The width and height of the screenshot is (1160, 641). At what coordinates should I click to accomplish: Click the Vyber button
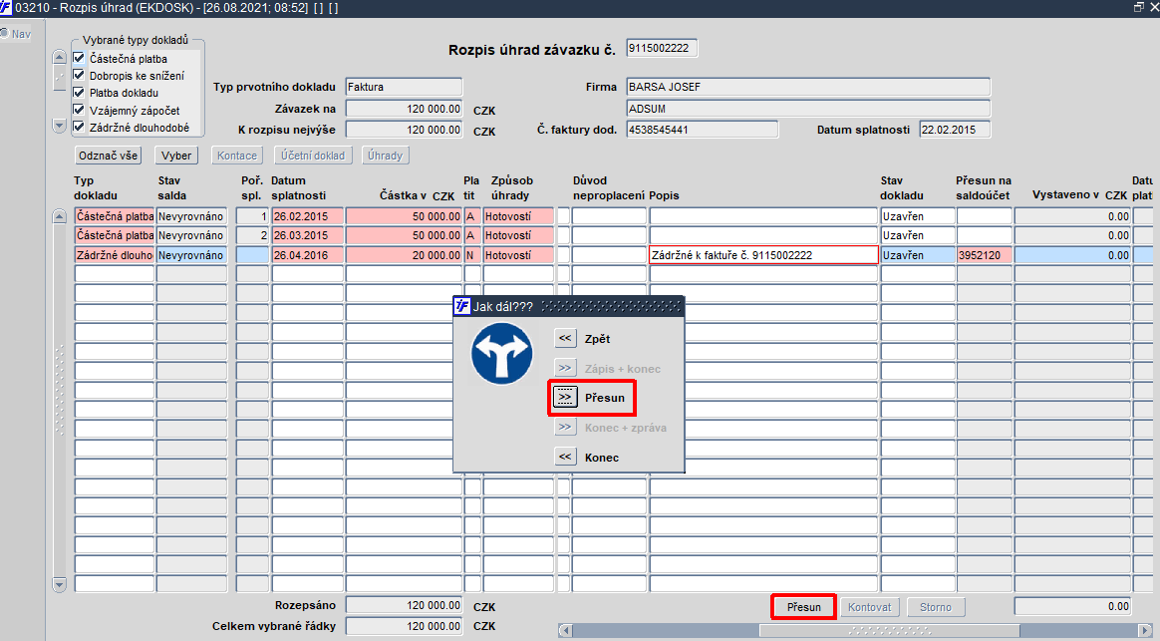176,156
